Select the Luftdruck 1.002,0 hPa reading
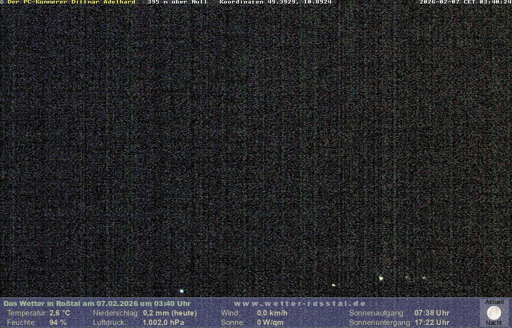The height and width of the screenshot is (328, 512). click(x=163, y=322)
